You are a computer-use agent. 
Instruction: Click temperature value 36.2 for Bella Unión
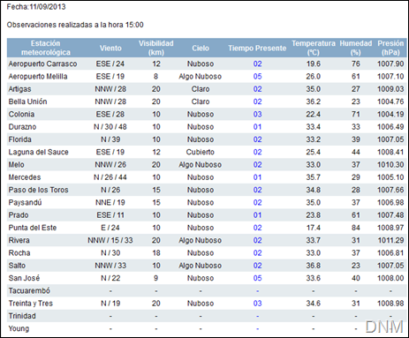click(x=313, y=101)
